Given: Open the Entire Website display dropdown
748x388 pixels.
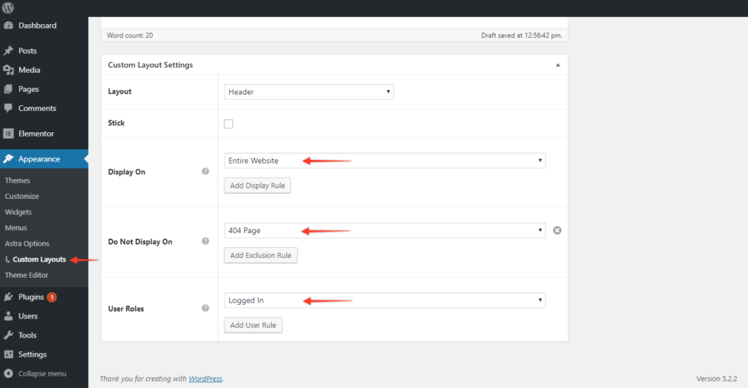Looking at the screenshot, I should (x=384, y=161).
